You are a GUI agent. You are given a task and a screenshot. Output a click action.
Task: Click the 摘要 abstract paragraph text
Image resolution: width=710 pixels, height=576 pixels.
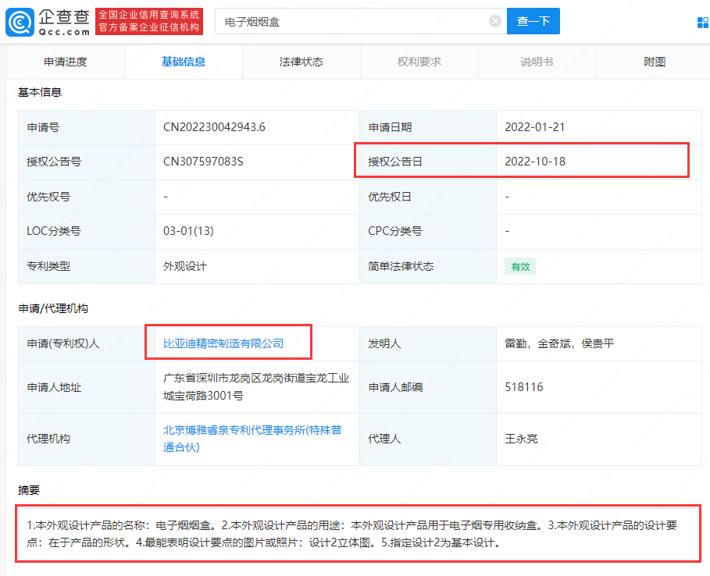pyautogui.click(x=351, y=534)
